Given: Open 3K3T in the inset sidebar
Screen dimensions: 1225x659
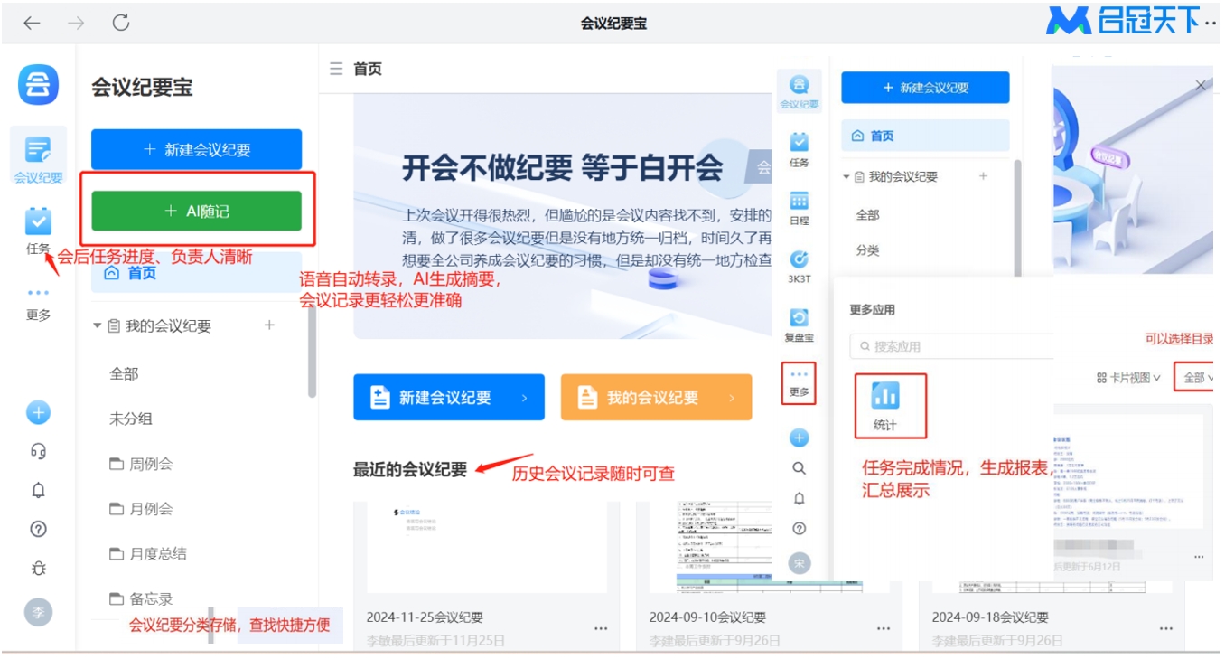Looking at the screenshot, I should (x=799, y=266).
